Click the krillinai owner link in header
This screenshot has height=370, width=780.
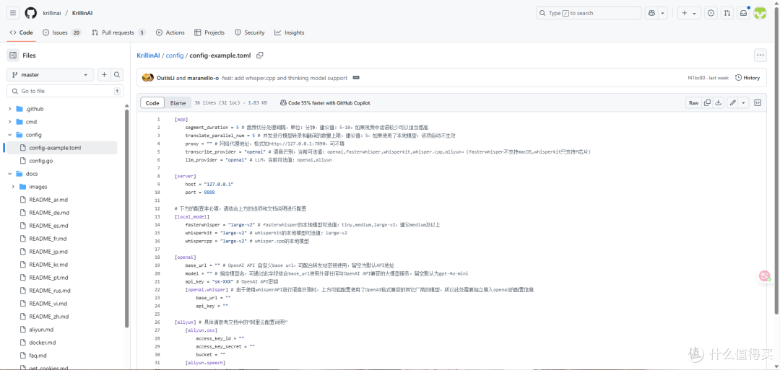coord(53,14)
